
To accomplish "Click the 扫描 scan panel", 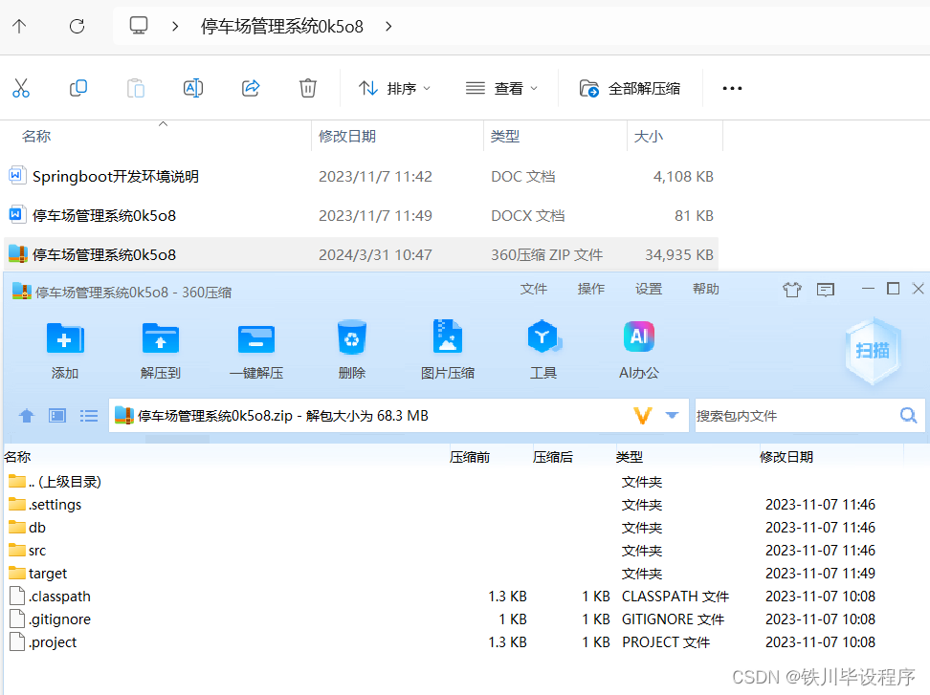I will click(871, 352).
